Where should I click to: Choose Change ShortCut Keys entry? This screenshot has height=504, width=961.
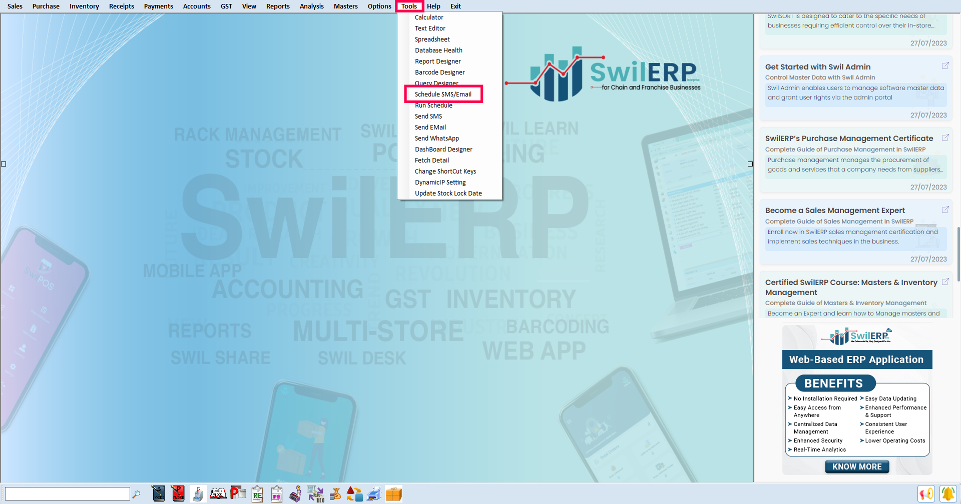point(449,171)
